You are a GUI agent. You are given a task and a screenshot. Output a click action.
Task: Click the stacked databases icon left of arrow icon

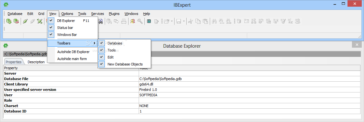click(x=109, y=21)
